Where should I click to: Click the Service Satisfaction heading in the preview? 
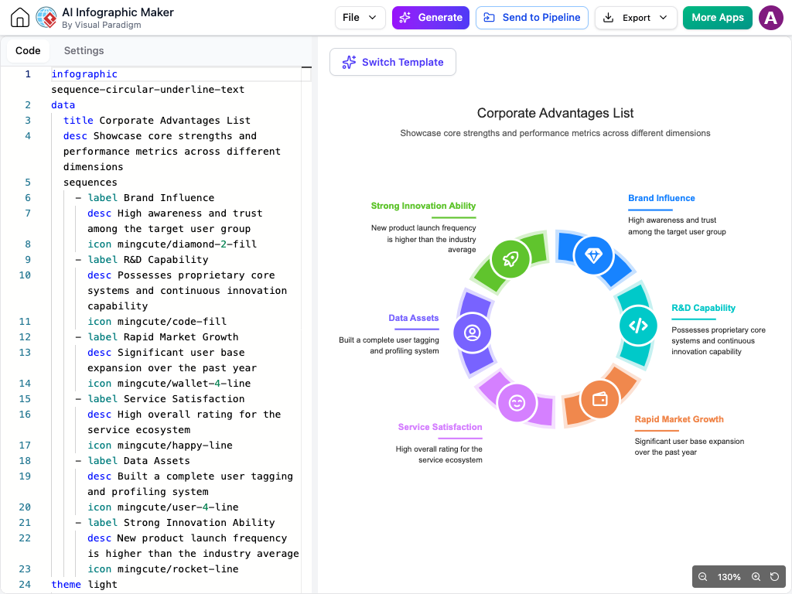tap(440, 427)
